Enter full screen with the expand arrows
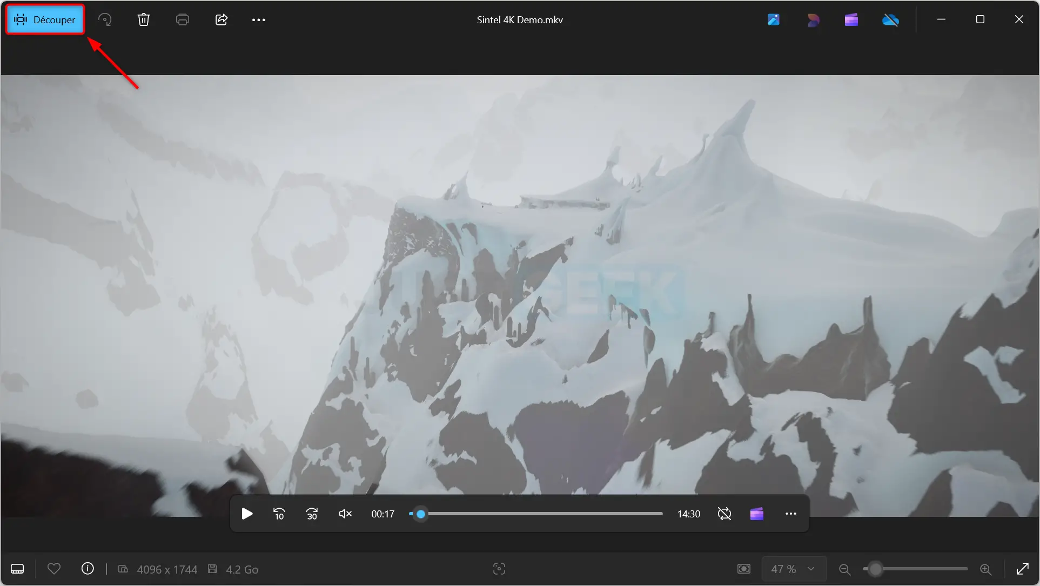1040x586 pixels. pos(1023,569)
